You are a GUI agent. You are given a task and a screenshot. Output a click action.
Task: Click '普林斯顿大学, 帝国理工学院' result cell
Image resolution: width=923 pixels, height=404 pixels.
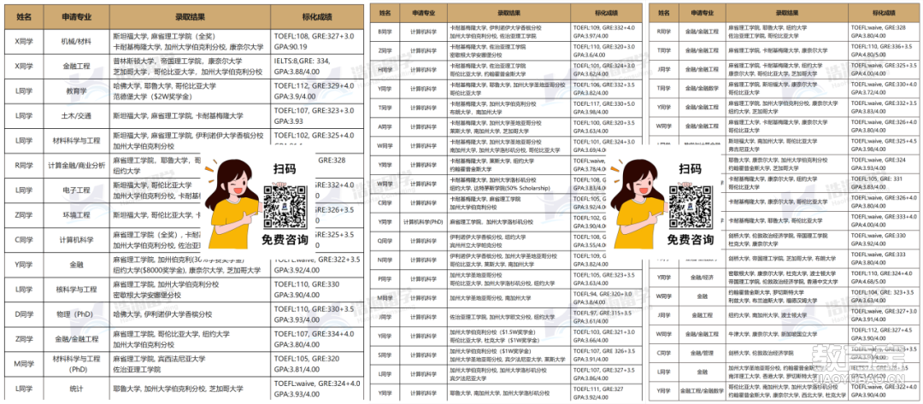[190, 67]
